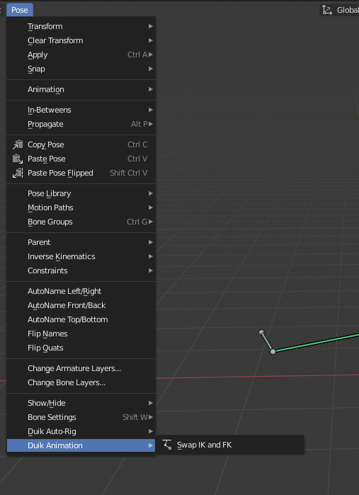Open the Bone Groups submenu
The image size is (359, 495).
[x=81, y=222]
